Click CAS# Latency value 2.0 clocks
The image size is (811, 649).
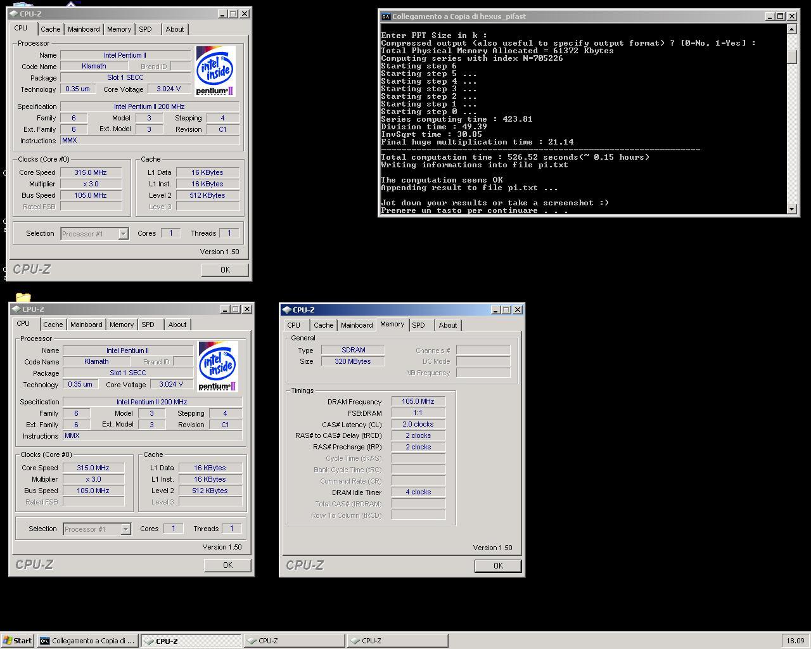pyautogui.click(x=418, y=424)
